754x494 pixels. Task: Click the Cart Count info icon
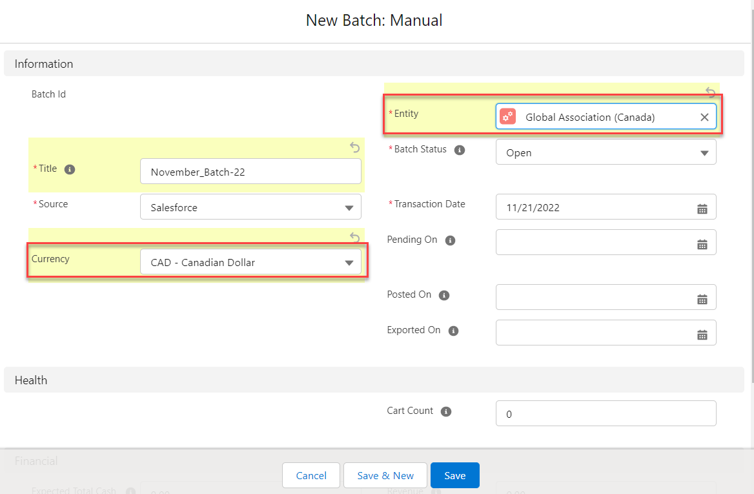click(x=446, y=411)
